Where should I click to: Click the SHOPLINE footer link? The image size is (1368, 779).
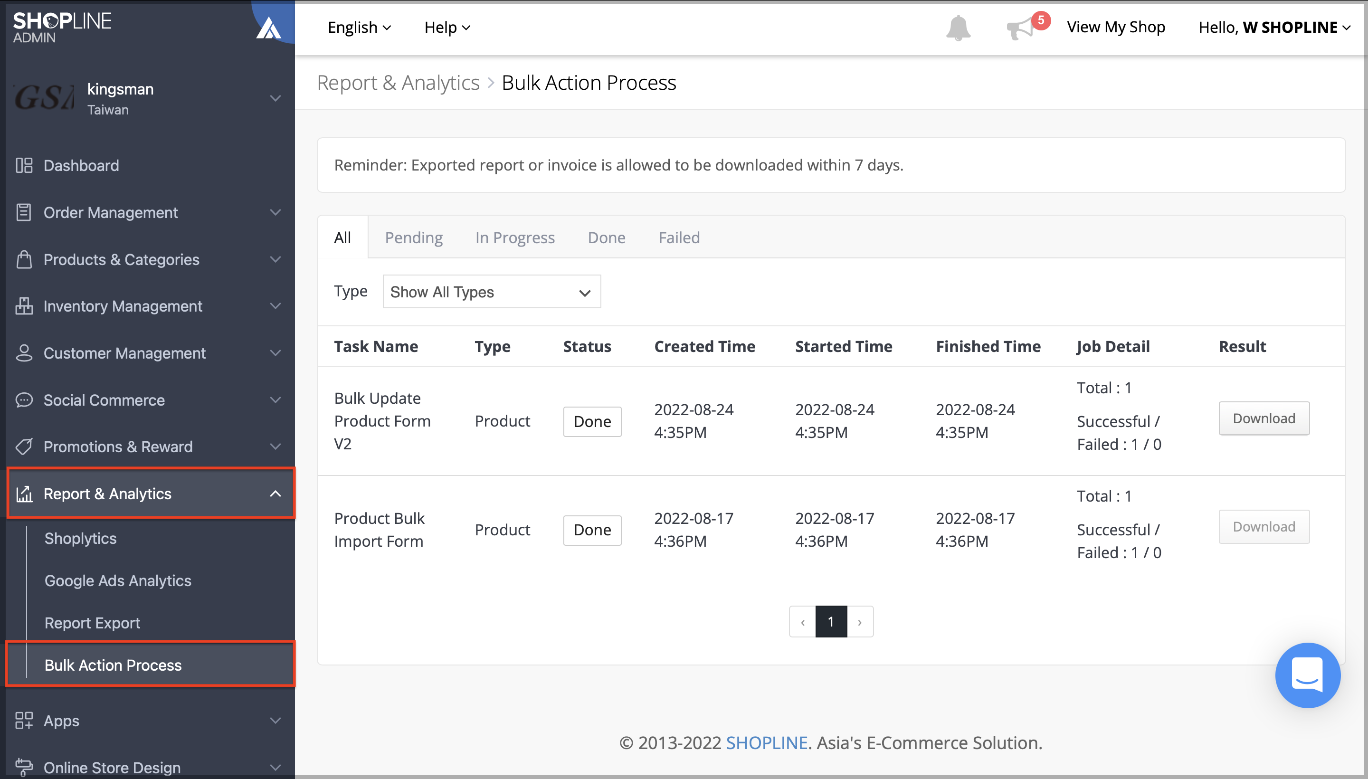[767, 743]
